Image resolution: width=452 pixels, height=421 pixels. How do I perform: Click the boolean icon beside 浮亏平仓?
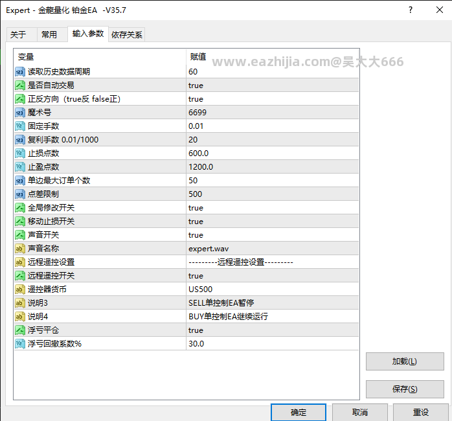[20, 330]
